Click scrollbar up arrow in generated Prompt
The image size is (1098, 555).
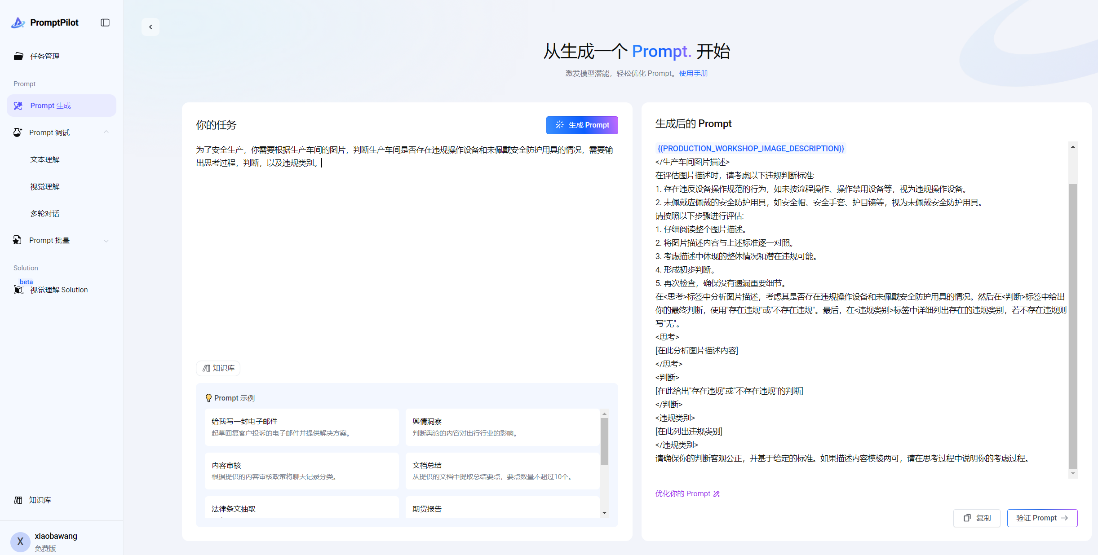point(1073,147)
